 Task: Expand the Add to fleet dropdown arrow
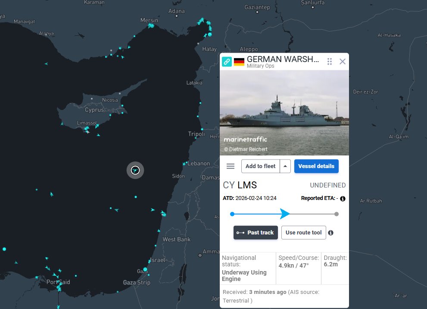click(284, 166)
